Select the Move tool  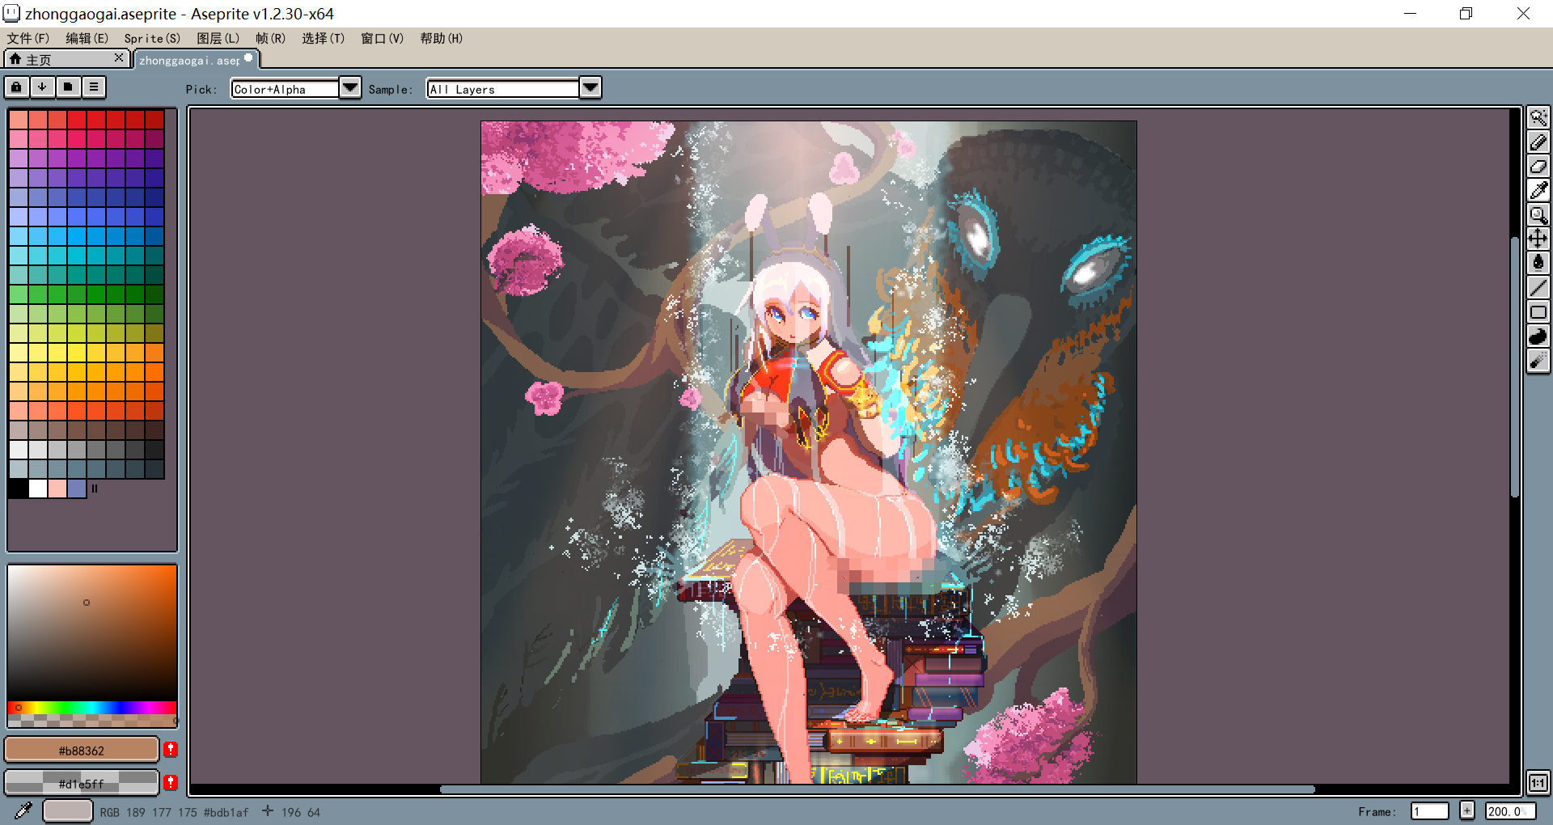click(1538, 239)
